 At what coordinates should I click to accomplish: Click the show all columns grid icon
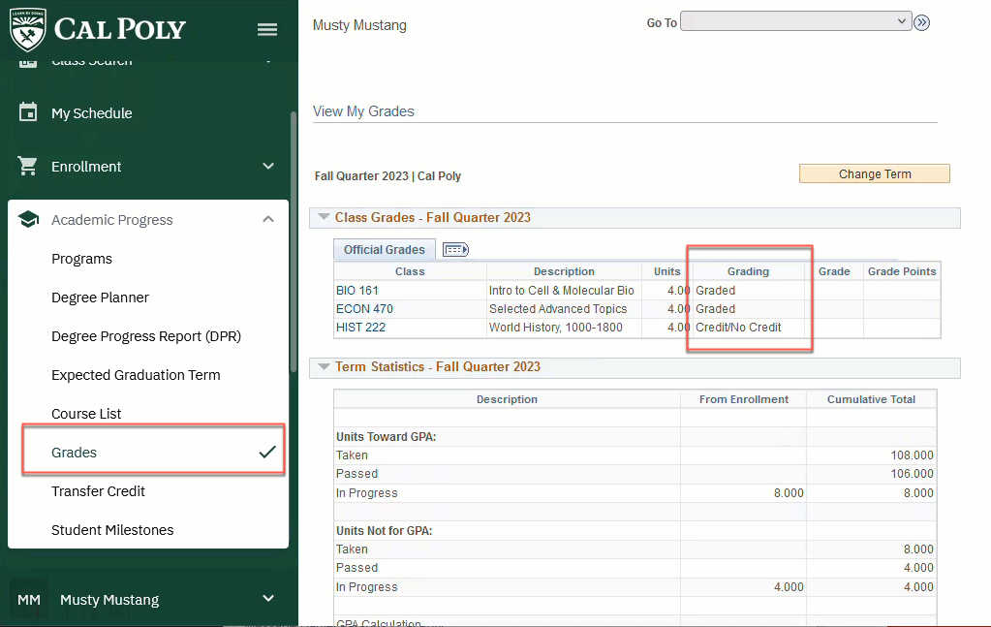(x=455, y=250)
